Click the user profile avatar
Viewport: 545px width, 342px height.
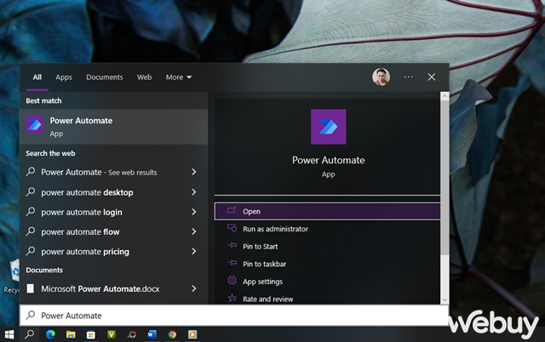click(x=381, y=77)
